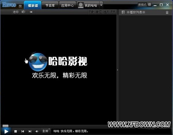Click status text 哈哈 快乐无限,精彩无限

(x=71, y=131)
